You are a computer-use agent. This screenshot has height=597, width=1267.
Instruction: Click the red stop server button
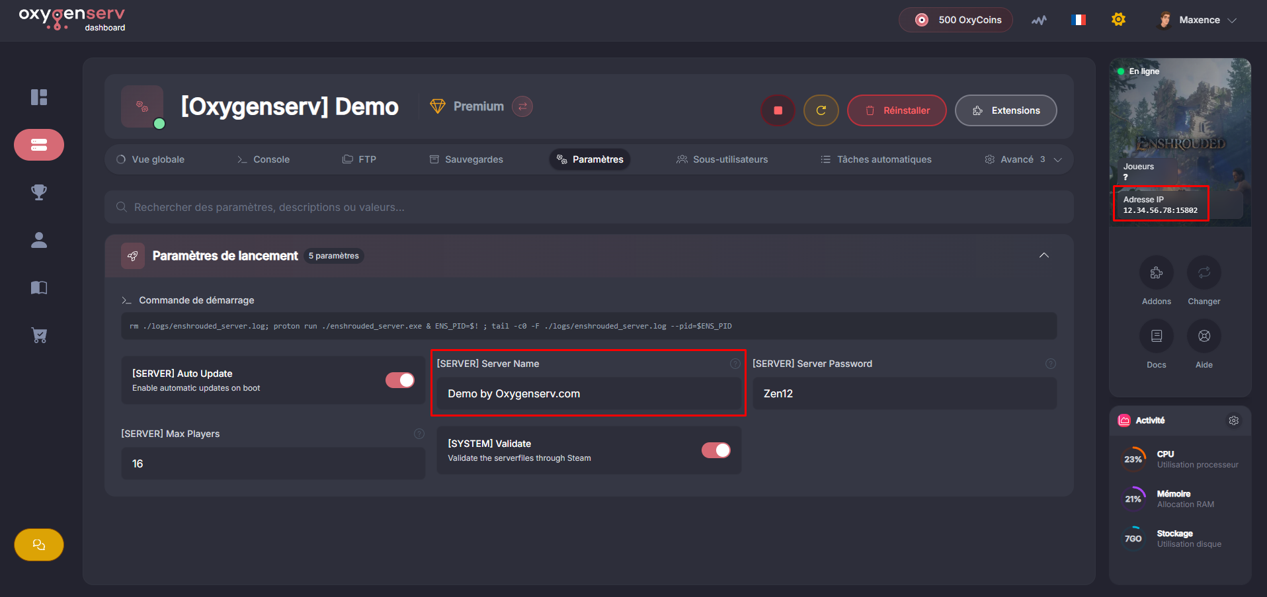778,110
